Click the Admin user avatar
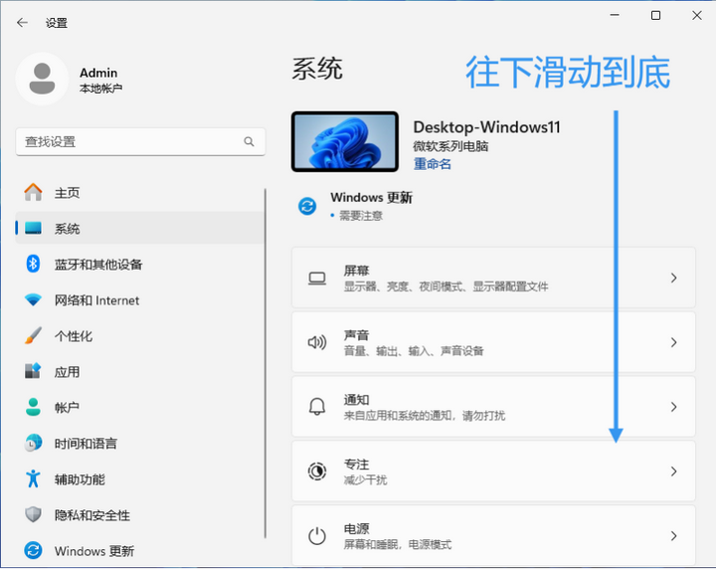716x569 pixels. coord(42,79)
